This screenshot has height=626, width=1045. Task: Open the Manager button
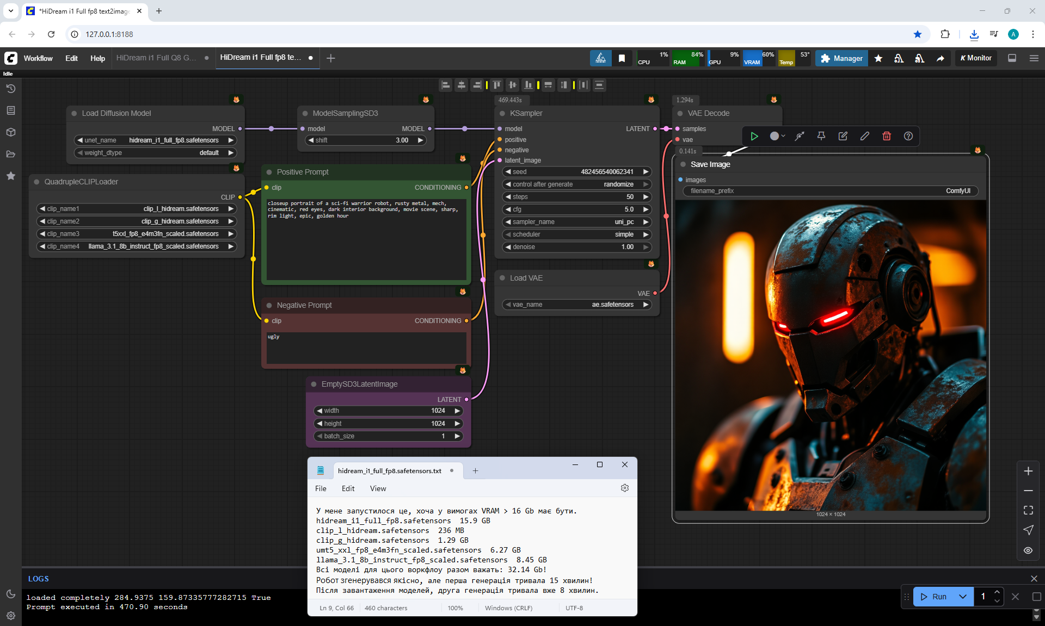coord(841,58)
